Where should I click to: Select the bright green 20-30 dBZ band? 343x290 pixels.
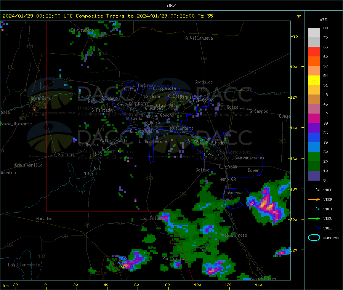click(314, 156)
